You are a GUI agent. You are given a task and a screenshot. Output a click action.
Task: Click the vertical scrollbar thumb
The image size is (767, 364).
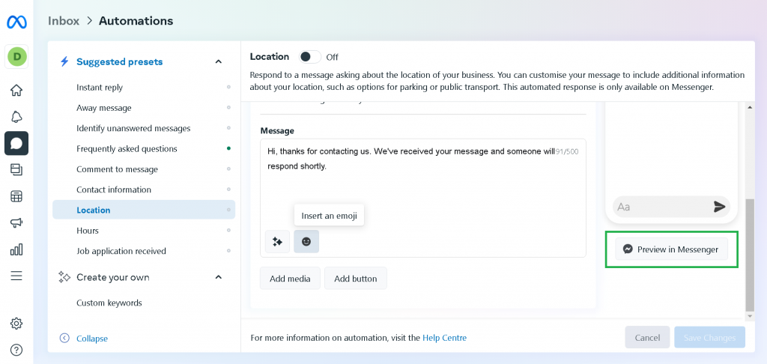pos(750,255)
